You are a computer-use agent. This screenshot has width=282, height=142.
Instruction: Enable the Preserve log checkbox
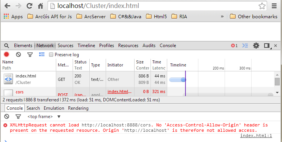51,55
